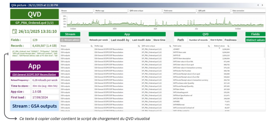Open the Stream filter pane
This screenshot has width=272, height=123.
click(76, 11)
